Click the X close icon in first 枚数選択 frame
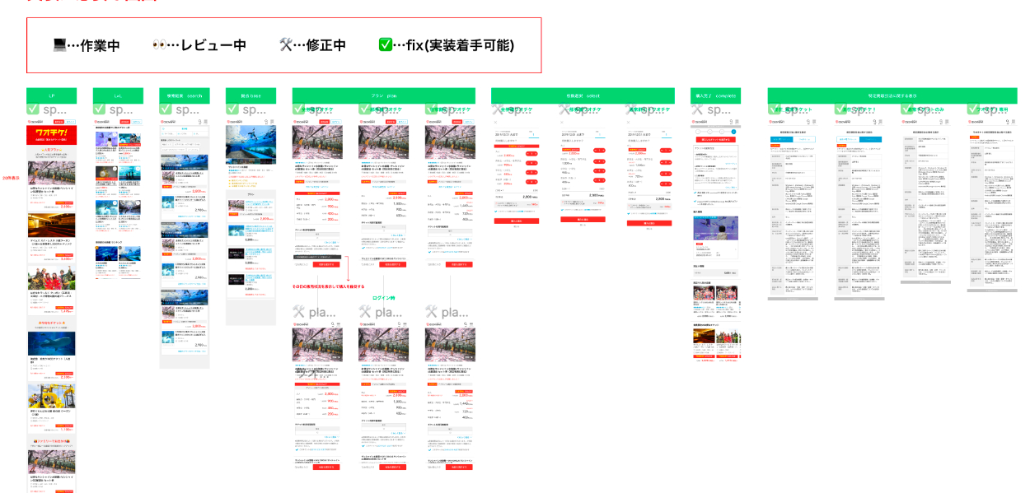Image resolution: width=1030 pixels, height=493 pixels. click(496, 123)
